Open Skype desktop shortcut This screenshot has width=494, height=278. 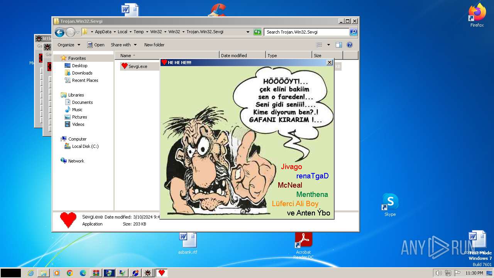[x=390, y=205]
